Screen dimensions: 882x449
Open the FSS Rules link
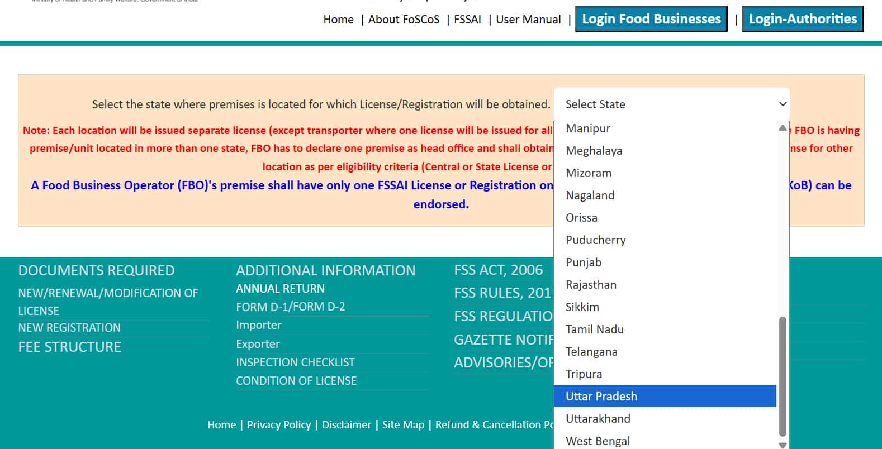[x=504, y=293]
